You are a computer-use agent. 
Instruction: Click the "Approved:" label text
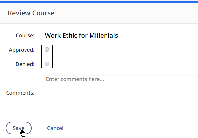(22, 50)
